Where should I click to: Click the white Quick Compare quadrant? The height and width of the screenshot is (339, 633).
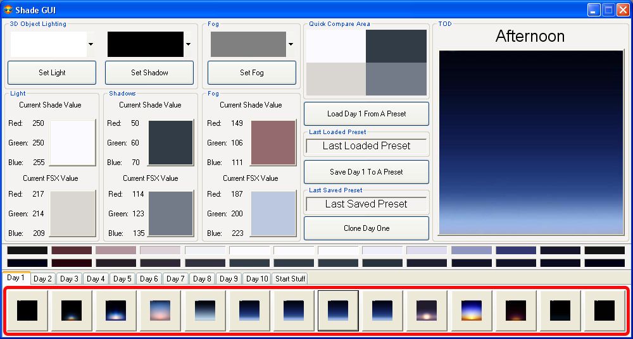336,46
